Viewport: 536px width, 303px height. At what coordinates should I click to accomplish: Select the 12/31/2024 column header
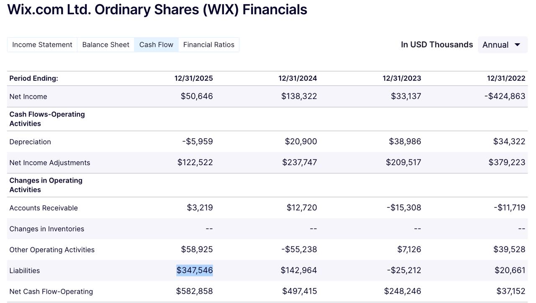click(298, 78)
